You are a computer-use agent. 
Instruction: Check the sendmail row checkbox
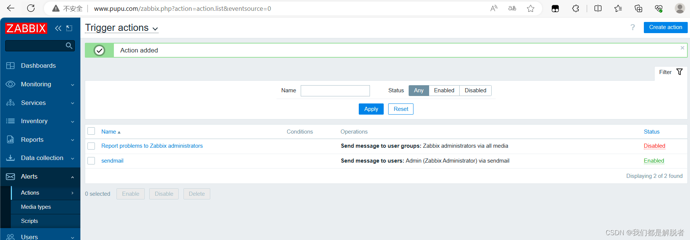[x=91, y=161]
